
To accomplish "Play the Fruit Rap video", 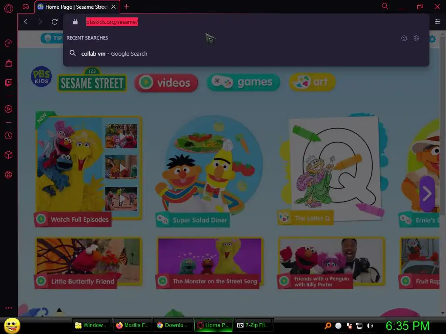I will click(419, 263).
